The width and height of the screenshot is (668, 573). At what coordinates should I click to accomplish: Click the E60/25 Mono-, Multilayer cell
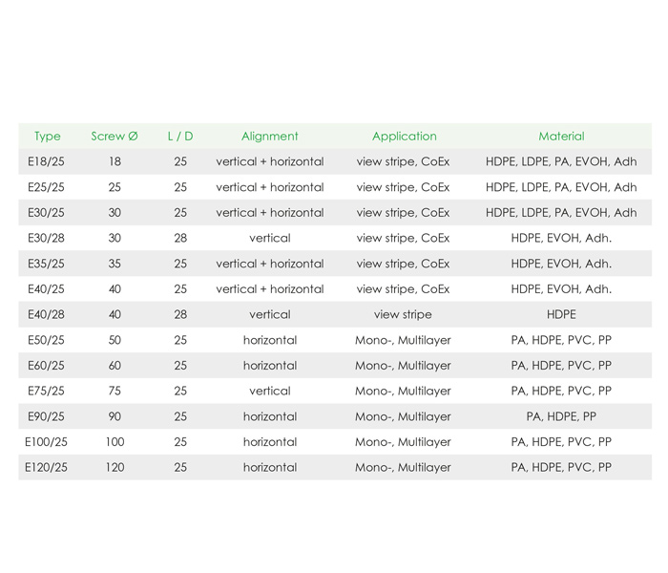(x=403, y=366)
